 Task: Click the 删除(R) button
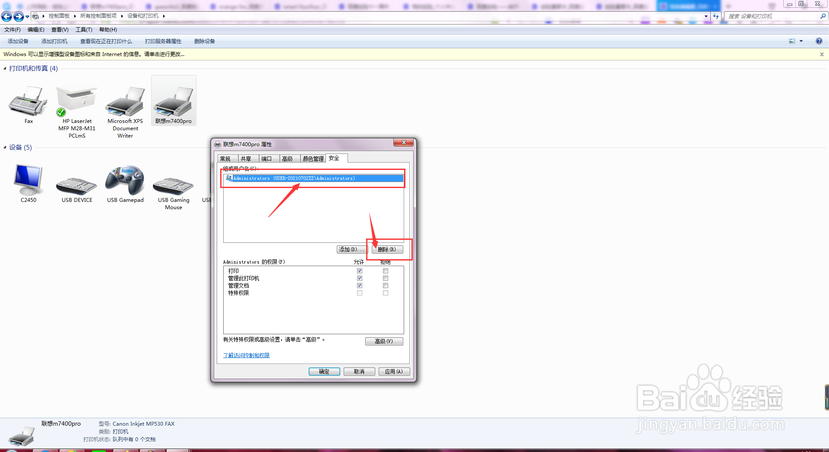click(387, 249)
